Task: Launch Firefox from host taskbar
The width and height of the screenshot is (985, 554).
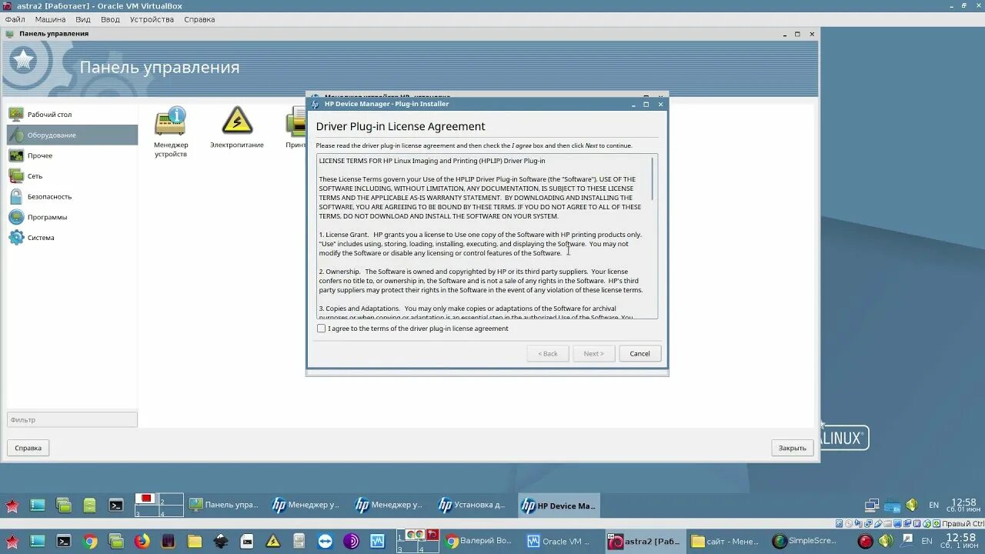Action: point(142,541)
